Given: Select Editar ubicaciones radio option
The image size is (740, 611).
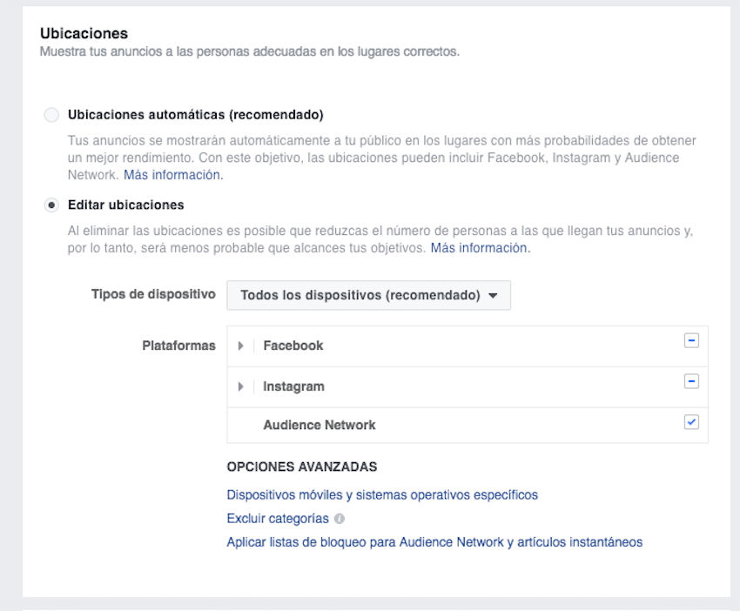Looking at the screenshot, I should tap(51, 205).
